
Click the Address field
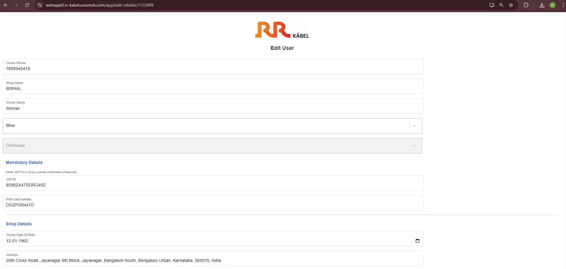pyautogui.click(x=213, y=260)
